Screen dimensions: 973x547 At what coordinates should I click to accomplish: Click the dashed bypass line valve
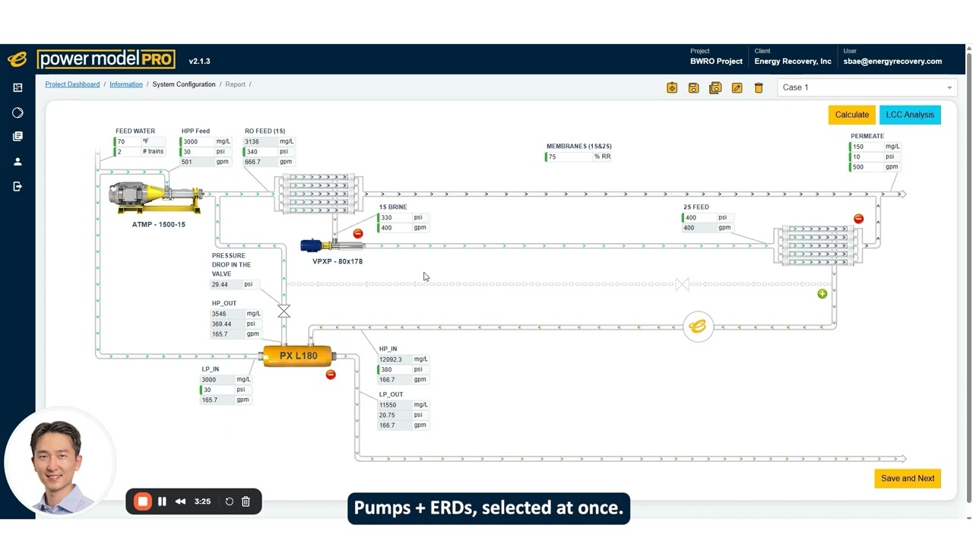coord(682,284)
